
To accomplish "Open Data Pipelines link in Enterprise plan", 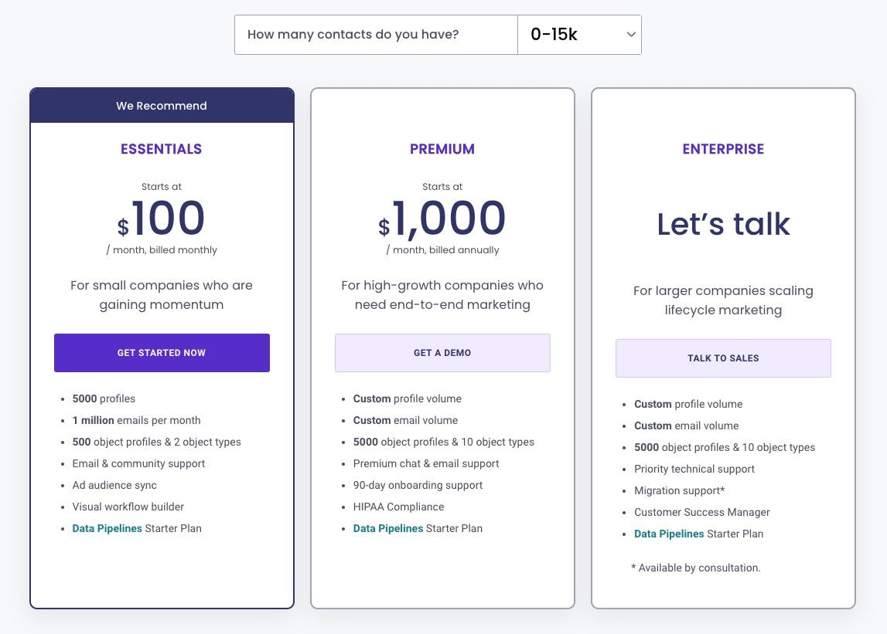I will [669, 534].
